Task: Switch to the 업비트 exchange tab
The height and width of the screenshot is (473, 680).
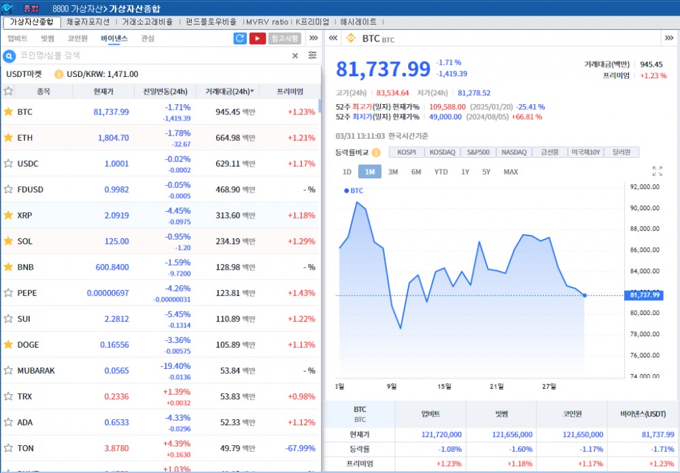Action: point(17,39)
